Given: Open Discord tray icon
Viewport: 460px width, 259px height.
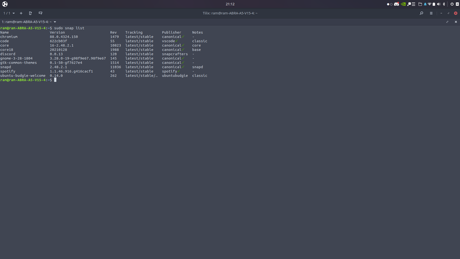Looking at the screenshot, I should pos(396,4).
